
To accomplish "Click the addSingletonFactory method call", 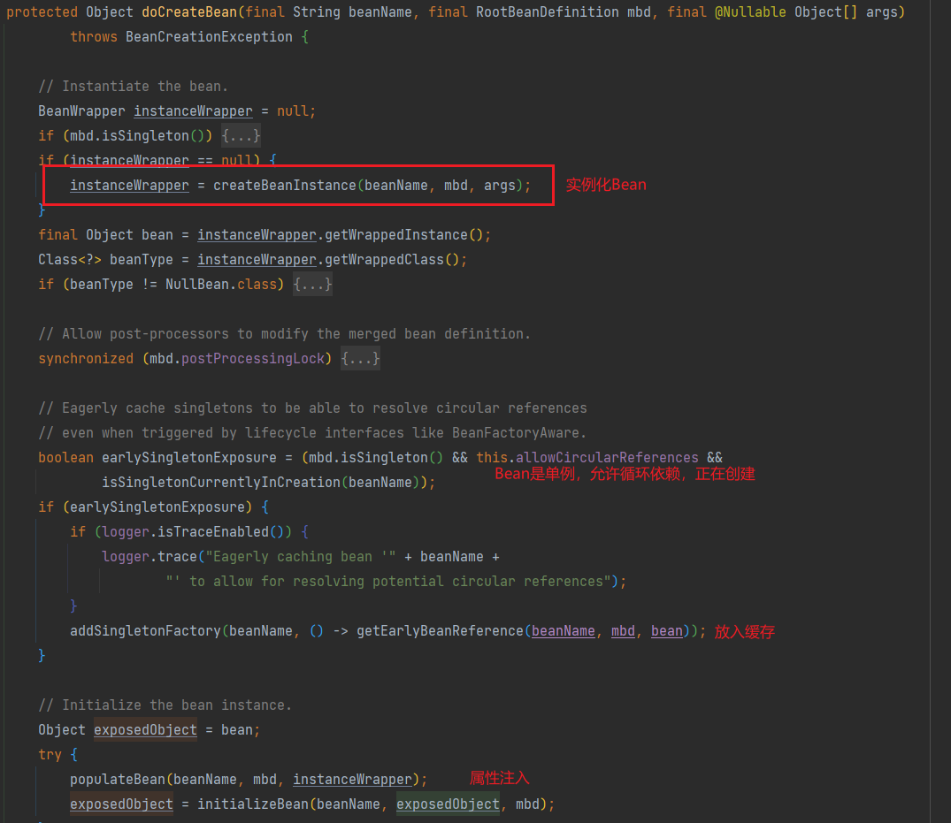I will coord(145,631).
